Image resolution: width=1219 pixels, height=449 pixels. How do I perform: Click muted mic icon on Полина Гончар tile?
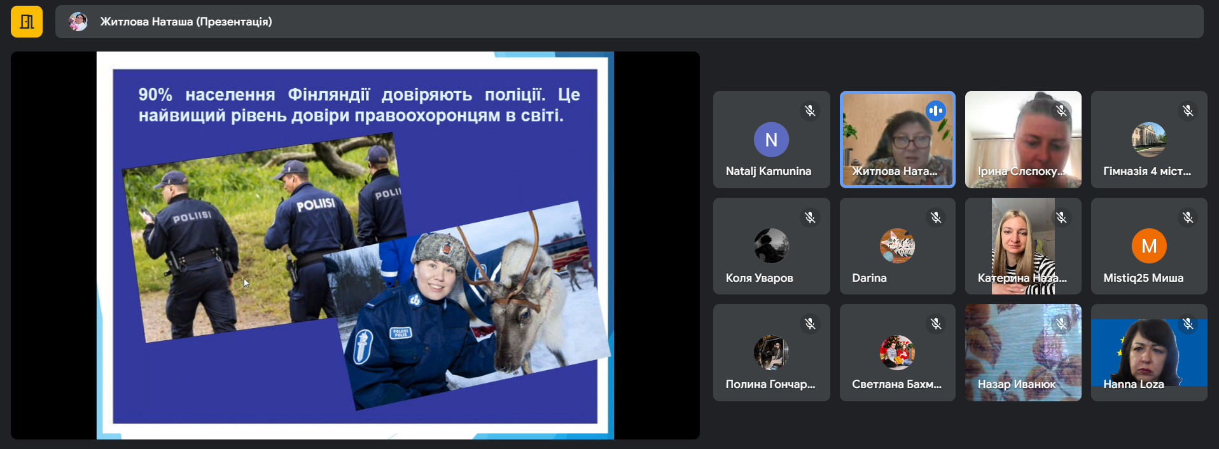coord(809,324)
